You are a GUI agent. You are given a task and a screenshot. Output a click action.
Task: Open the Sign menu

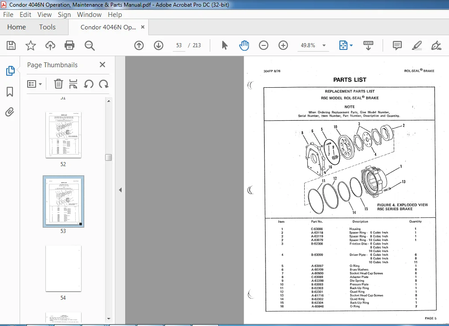tap(64, 15)
